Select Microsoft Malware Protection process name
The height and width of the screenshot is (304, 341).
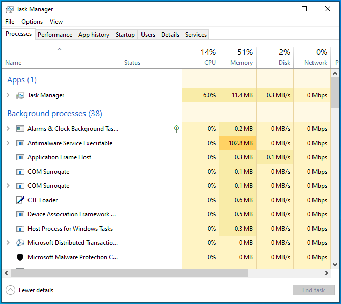[72, 257]
